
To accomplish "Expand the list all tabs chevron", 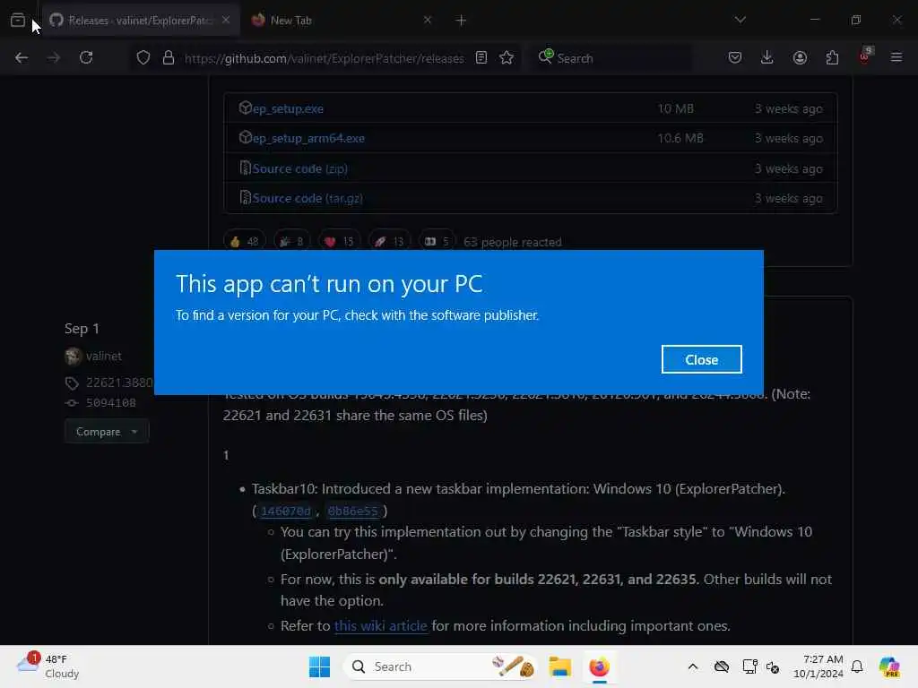I will point(740,20).
